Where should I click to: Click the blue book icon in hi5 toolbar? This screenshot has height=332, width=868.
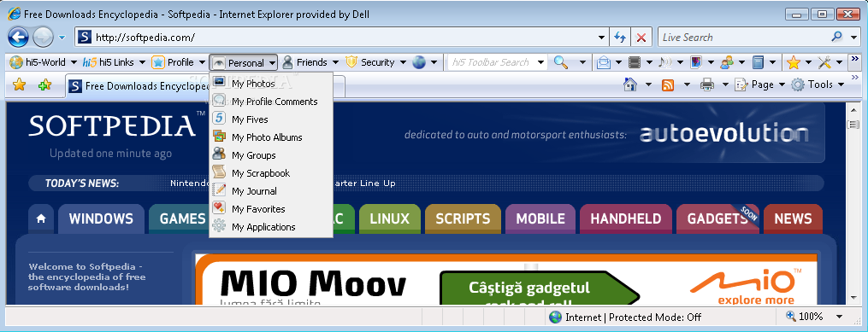(x=758, y=62)
